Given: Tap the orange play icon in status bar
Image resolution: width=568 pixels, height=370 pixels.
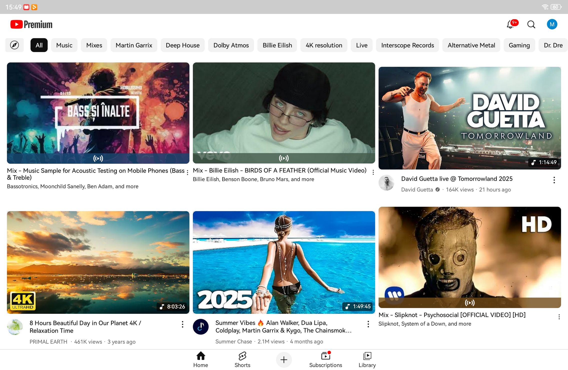Looking at the screenshot, I should [34, 7].
